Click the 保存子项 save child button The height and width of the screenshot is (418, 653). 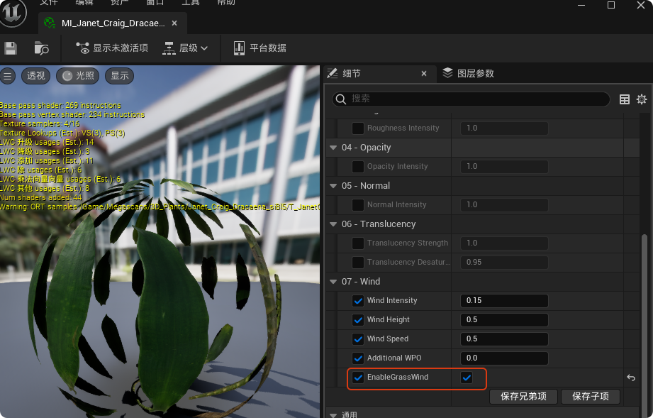591,396
